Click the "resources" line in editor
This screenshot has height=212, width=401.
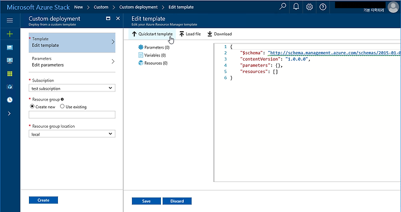coord(259,71)
